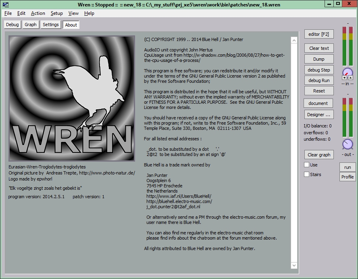Click the - out - label

point(348,154)
